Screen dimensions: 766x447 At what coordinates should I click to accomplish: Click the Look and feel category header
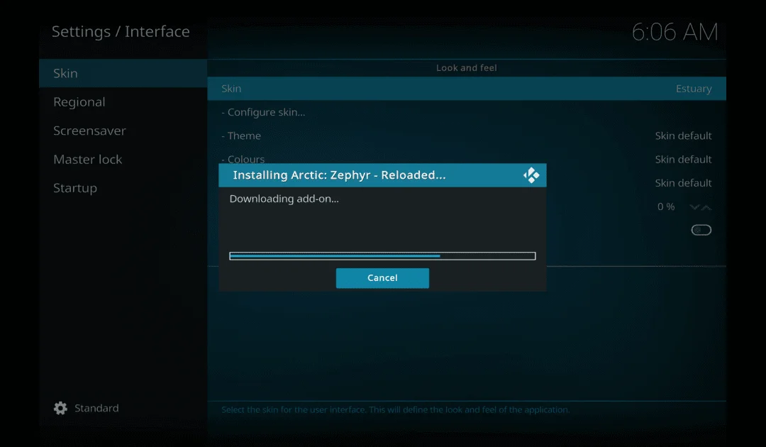pos(466,67)
